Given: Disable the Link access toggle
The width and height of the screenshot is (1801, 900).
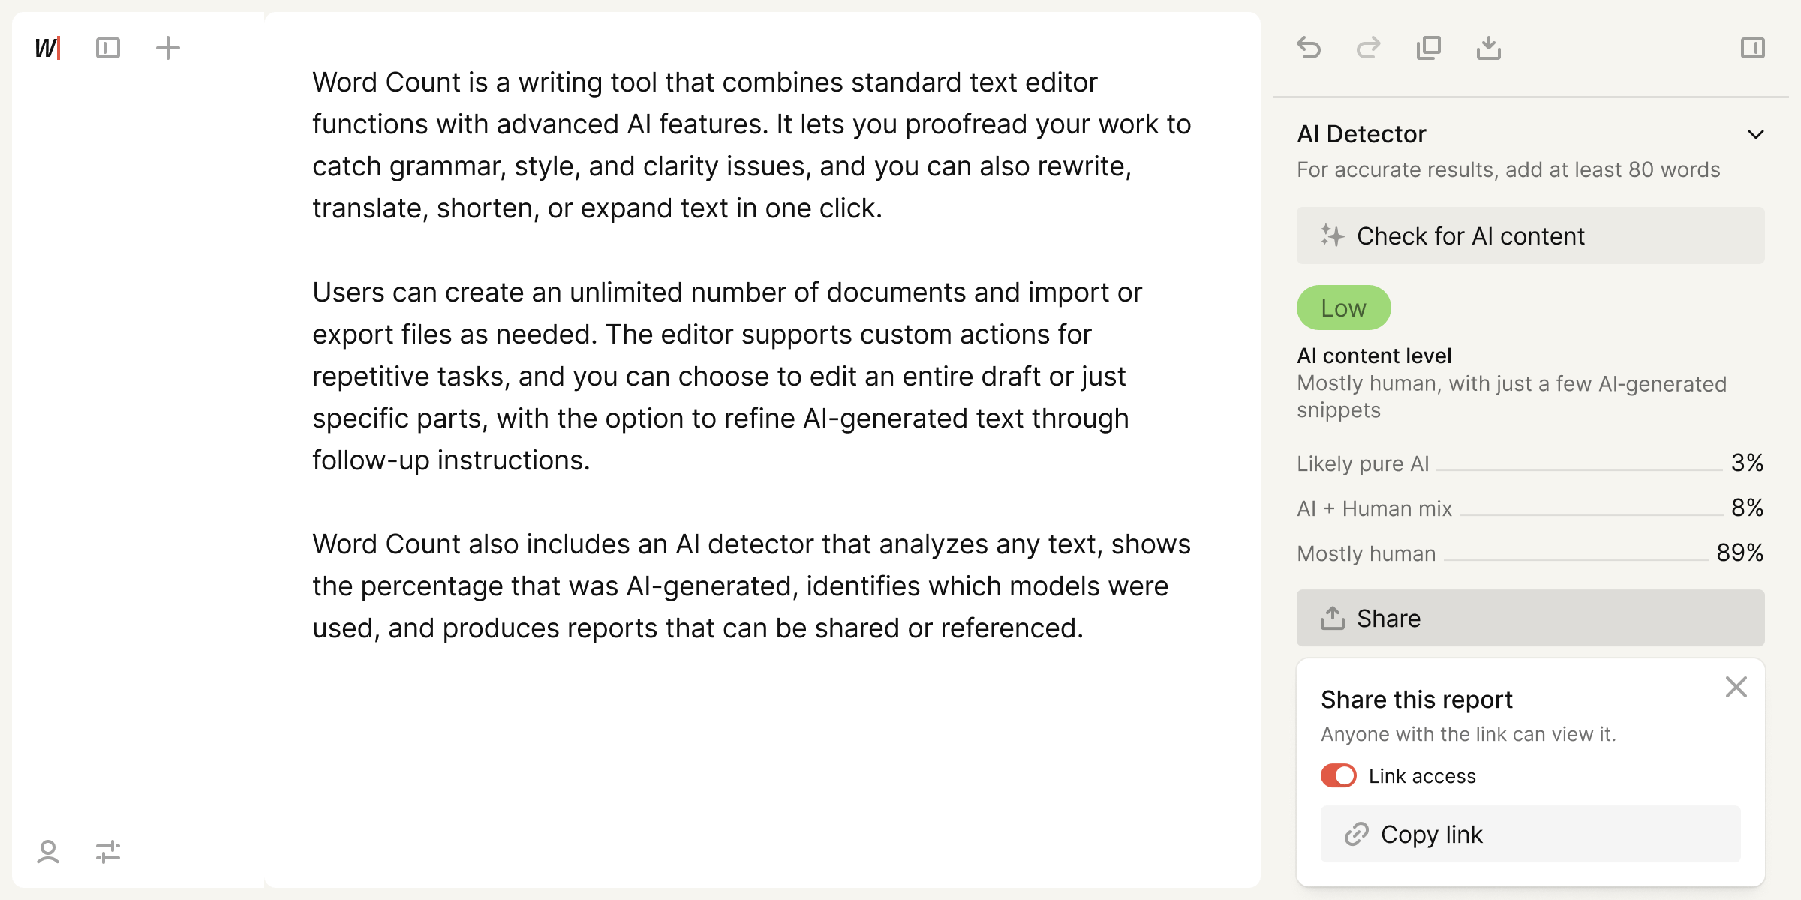Looking at the screenshot, I should point(1339,775).
